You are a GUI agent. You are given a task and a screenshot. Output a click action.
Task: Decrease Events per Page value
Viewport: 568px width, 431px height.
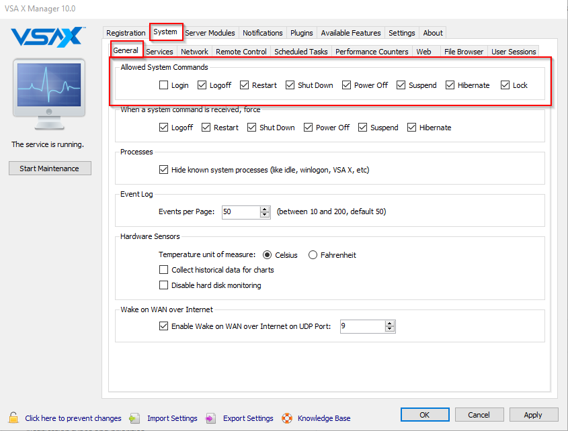coord(265,215)
